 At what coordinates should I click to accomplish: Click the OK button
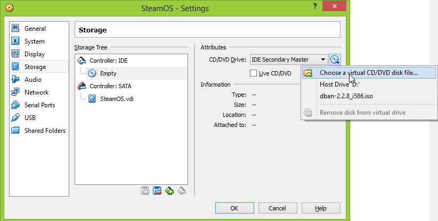[234, 208]
